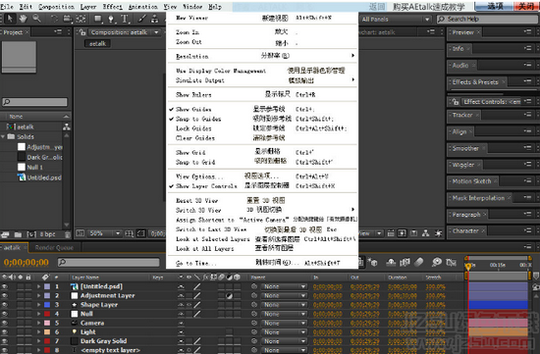Hide the Adjustment Layer eye toggle
The width and height of the screenshot is (540, 354).
pyautogui.click(x=5, y=295)
